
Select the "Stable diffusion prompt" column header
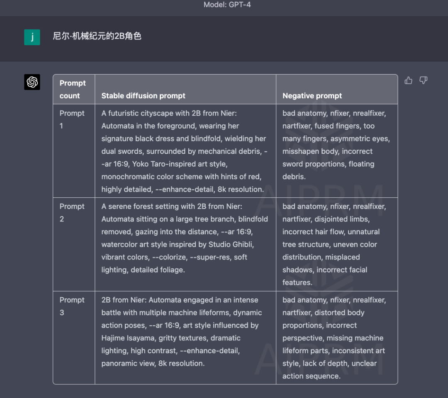click(143, 96)
